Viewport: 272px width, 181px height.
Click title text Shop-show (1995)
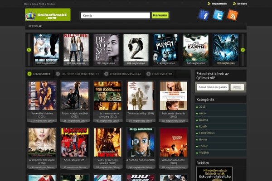75,160
